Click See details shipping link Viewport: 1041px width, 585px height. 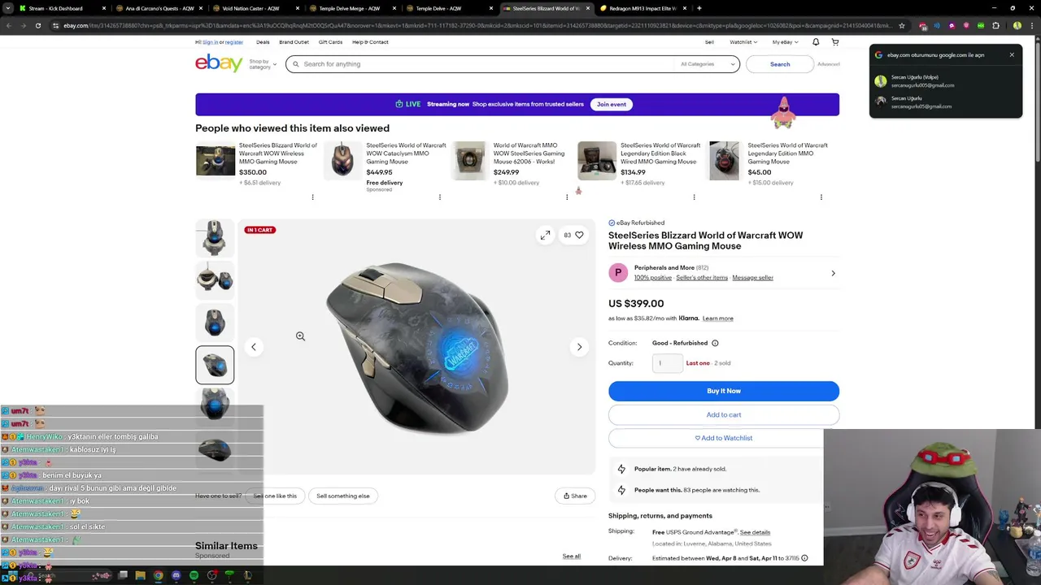point(755,532)
